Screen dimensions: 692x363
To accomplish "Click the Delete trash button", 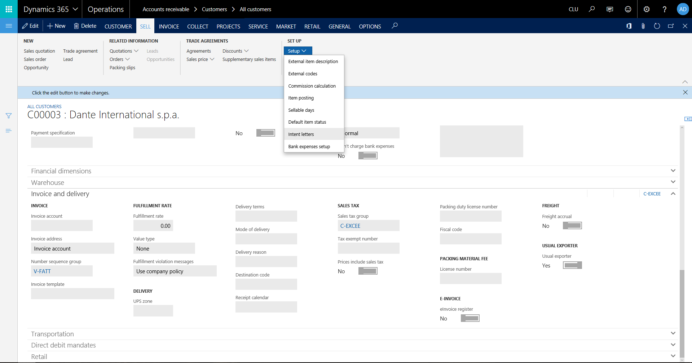I will click(x=85, y=26).
